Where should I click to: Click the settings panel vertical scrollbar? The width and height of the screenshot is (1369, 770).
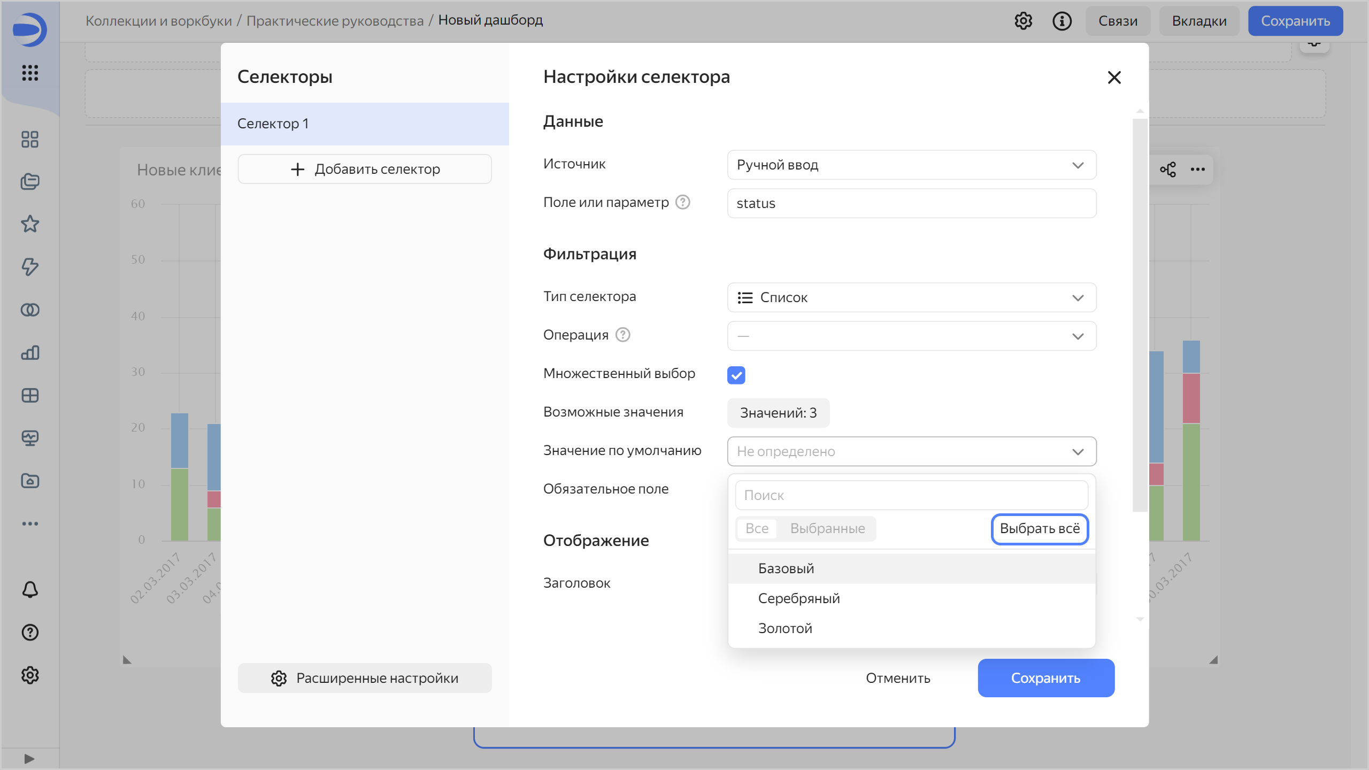point(1140,314)
